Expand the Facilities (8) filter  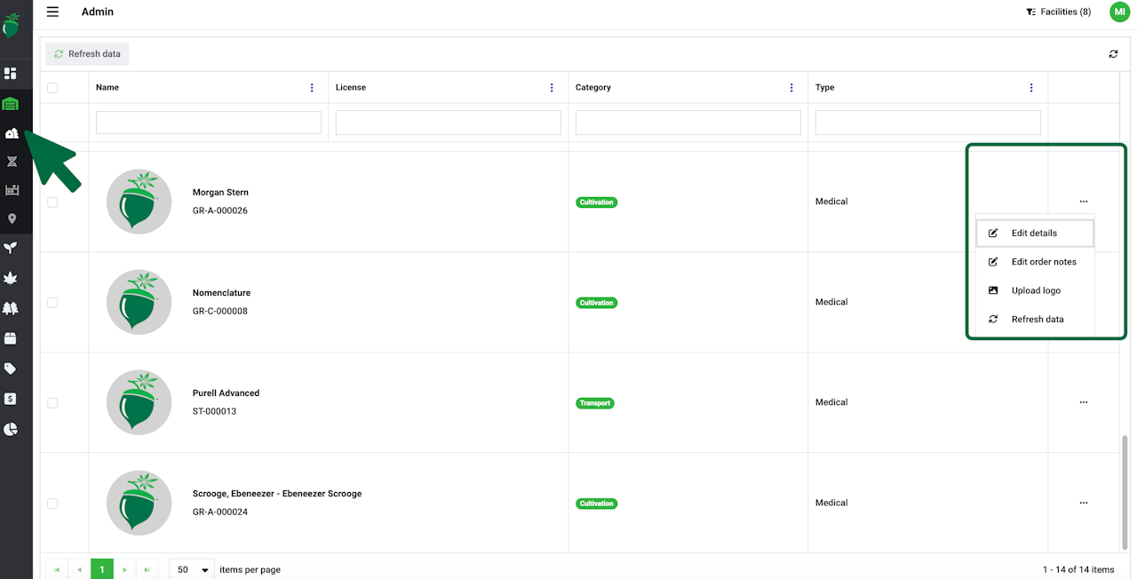point(1058,12)
